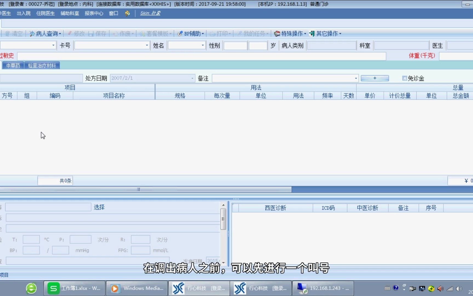Click the 共0条 record count text

65,181
